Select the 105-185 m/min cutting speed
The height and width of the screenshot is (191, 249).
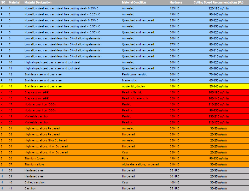(x=218, y=92)
